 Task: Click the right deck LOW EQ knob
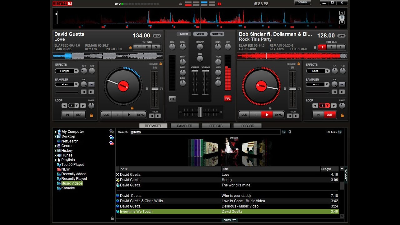tap(218, 83)
